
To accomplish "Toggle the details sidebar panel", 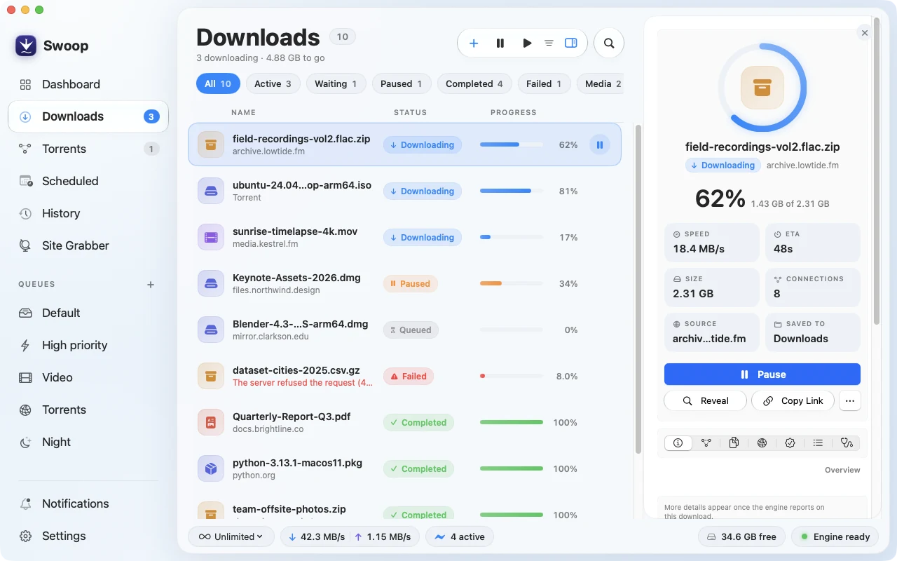I will [571, 43].
